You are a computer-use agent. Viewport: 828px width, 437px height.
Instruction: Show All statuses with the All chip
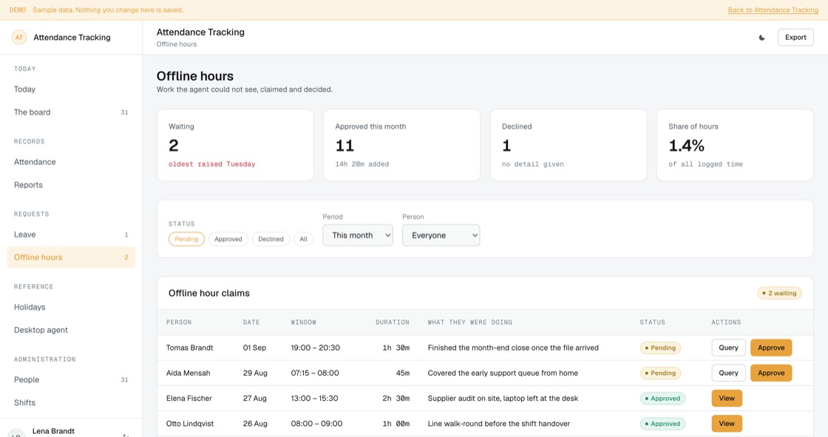[303, 239]
